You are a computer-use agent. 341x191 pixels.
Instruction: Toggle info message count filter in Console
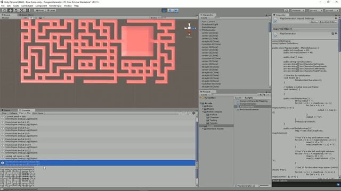point(183,113)
